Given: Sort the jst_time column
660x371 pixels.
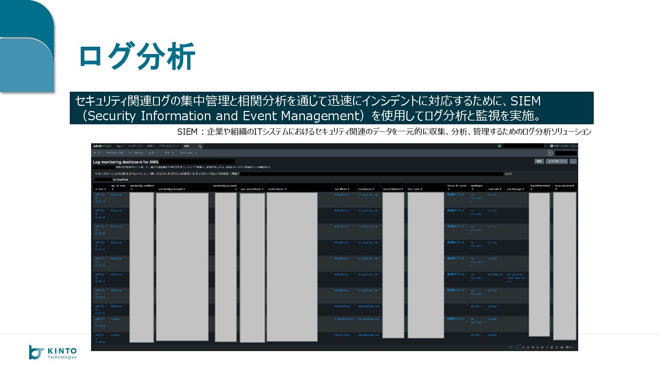Looking at the screenshot, I should (x=105, y=189).
